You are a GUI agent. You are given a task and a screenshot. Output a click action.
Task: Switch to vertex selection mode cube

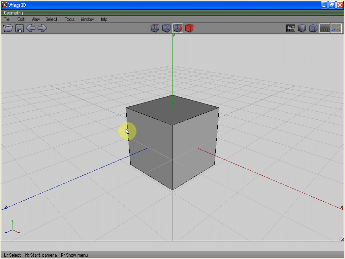click(155, 28)
